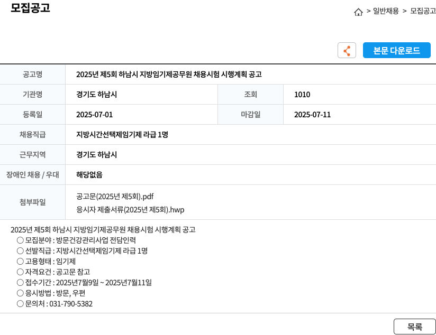The image size is (436, 335).
Task: Click the home icon in breadcrumb
Action: click(358, 12)
